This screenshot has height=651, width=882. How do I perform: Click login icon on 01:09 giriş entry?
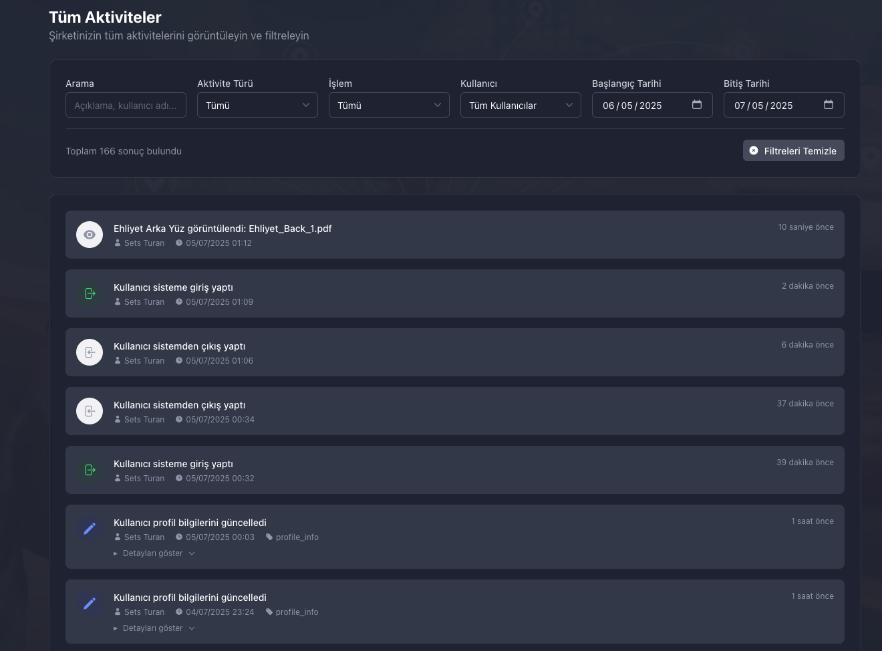point(90,293)
